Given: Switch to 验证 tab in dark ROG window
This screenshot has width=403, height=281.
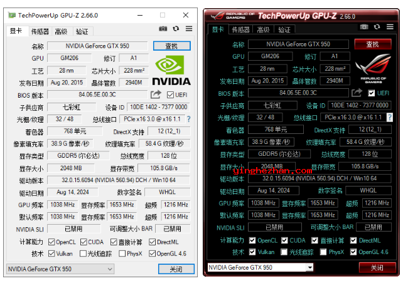Looking at the screenshot, I should (x=284, y=29).
